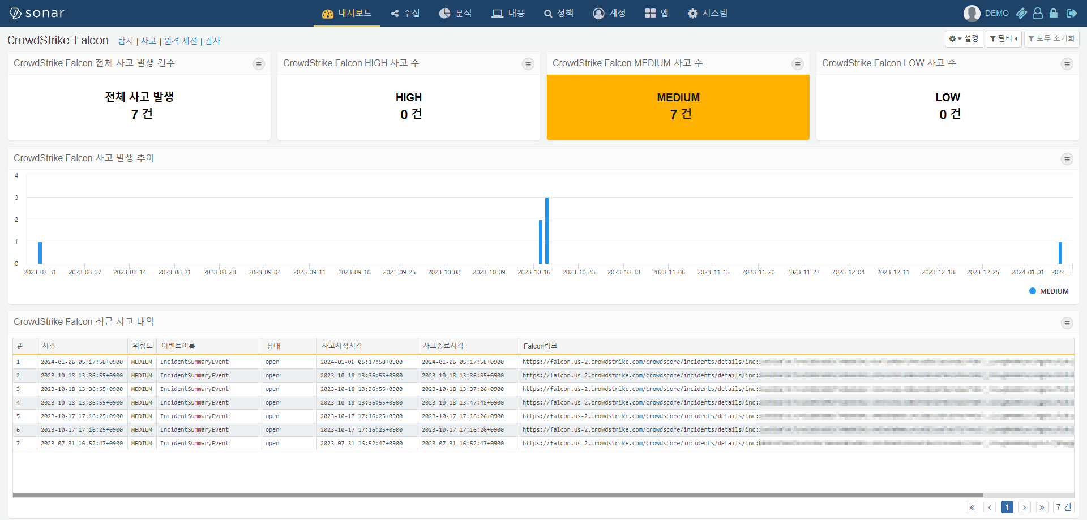The height and width of the screenshot is (520, 1087).
Task: Click the DEMO user avatar
Action: click(x=972, y=13)
